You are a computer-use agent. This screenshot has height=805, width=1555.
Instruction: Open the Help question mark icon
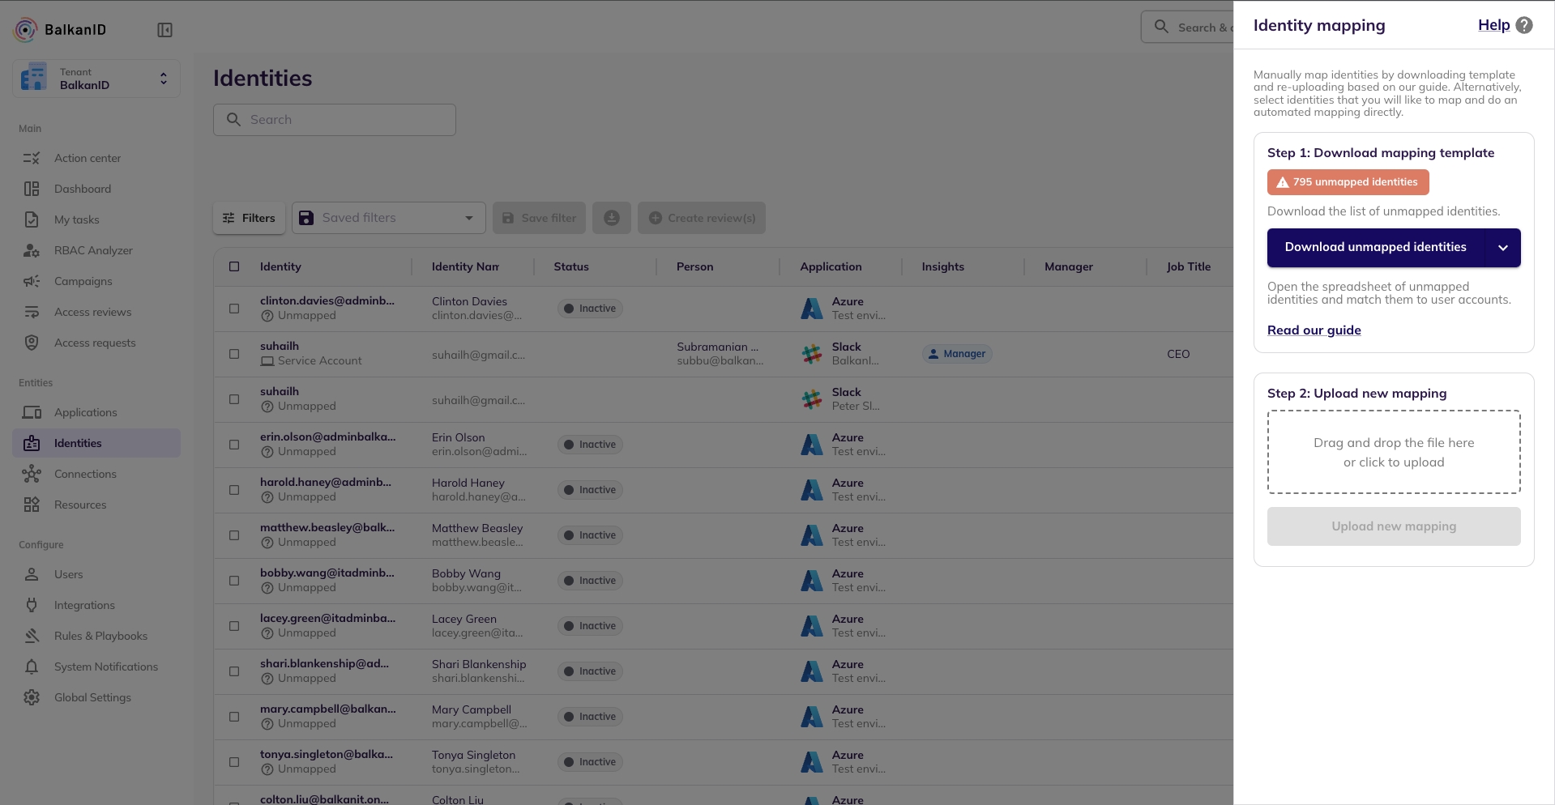1523,25
